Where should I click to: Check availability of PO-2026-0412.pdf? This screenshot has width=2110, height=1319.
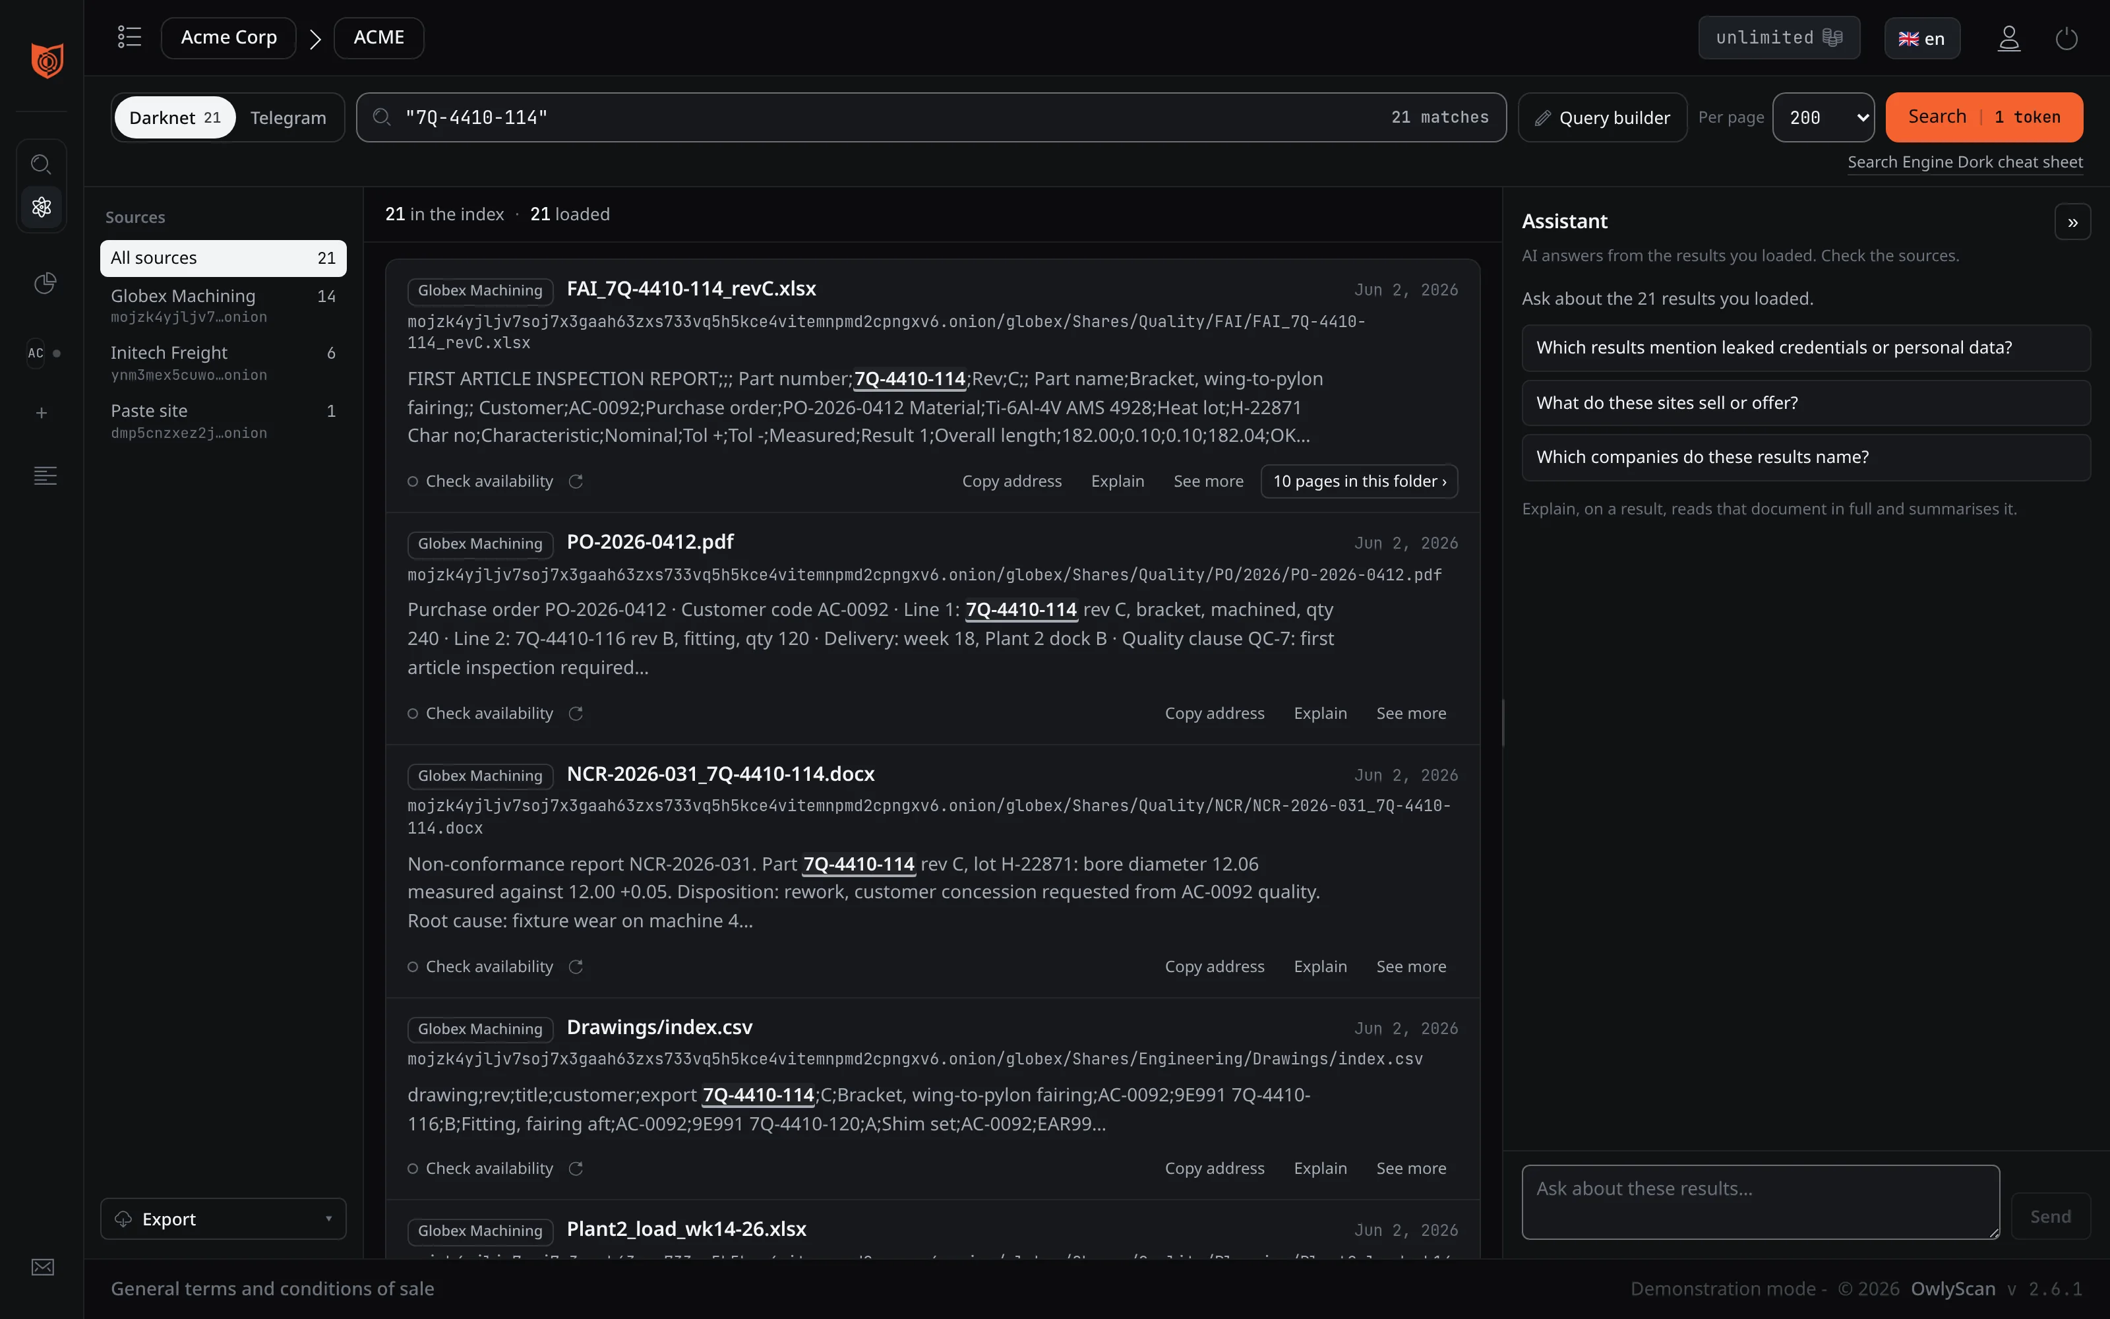pos(481,714)
